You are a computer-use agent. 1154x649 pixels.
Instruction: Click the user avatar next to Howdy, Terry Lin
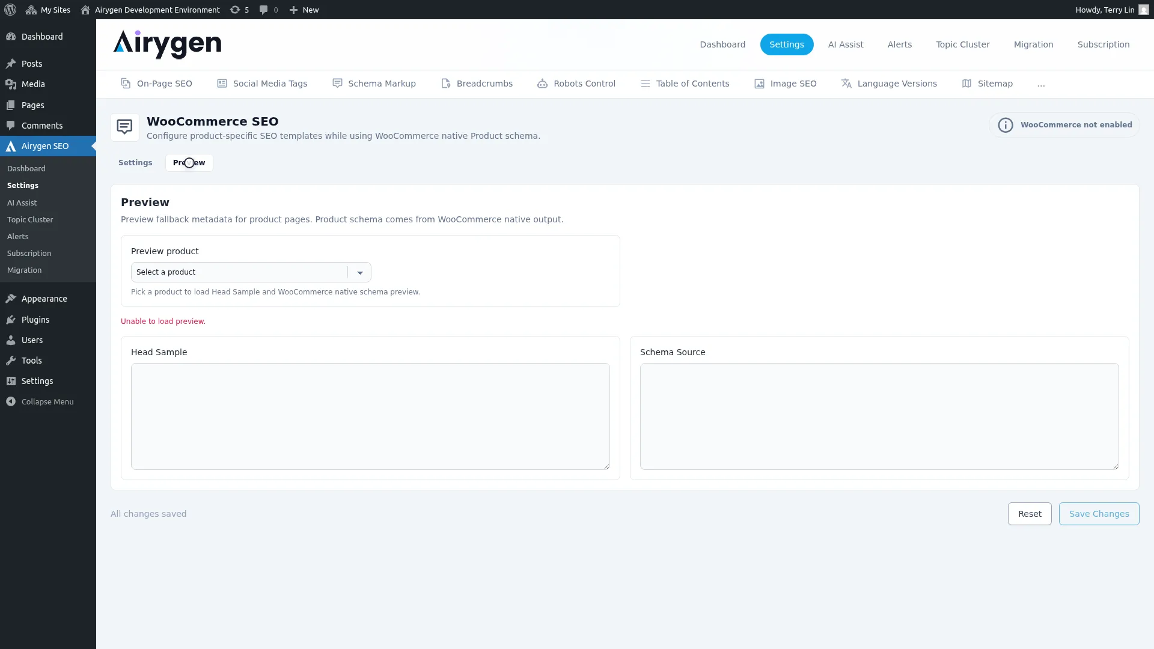1144,10
